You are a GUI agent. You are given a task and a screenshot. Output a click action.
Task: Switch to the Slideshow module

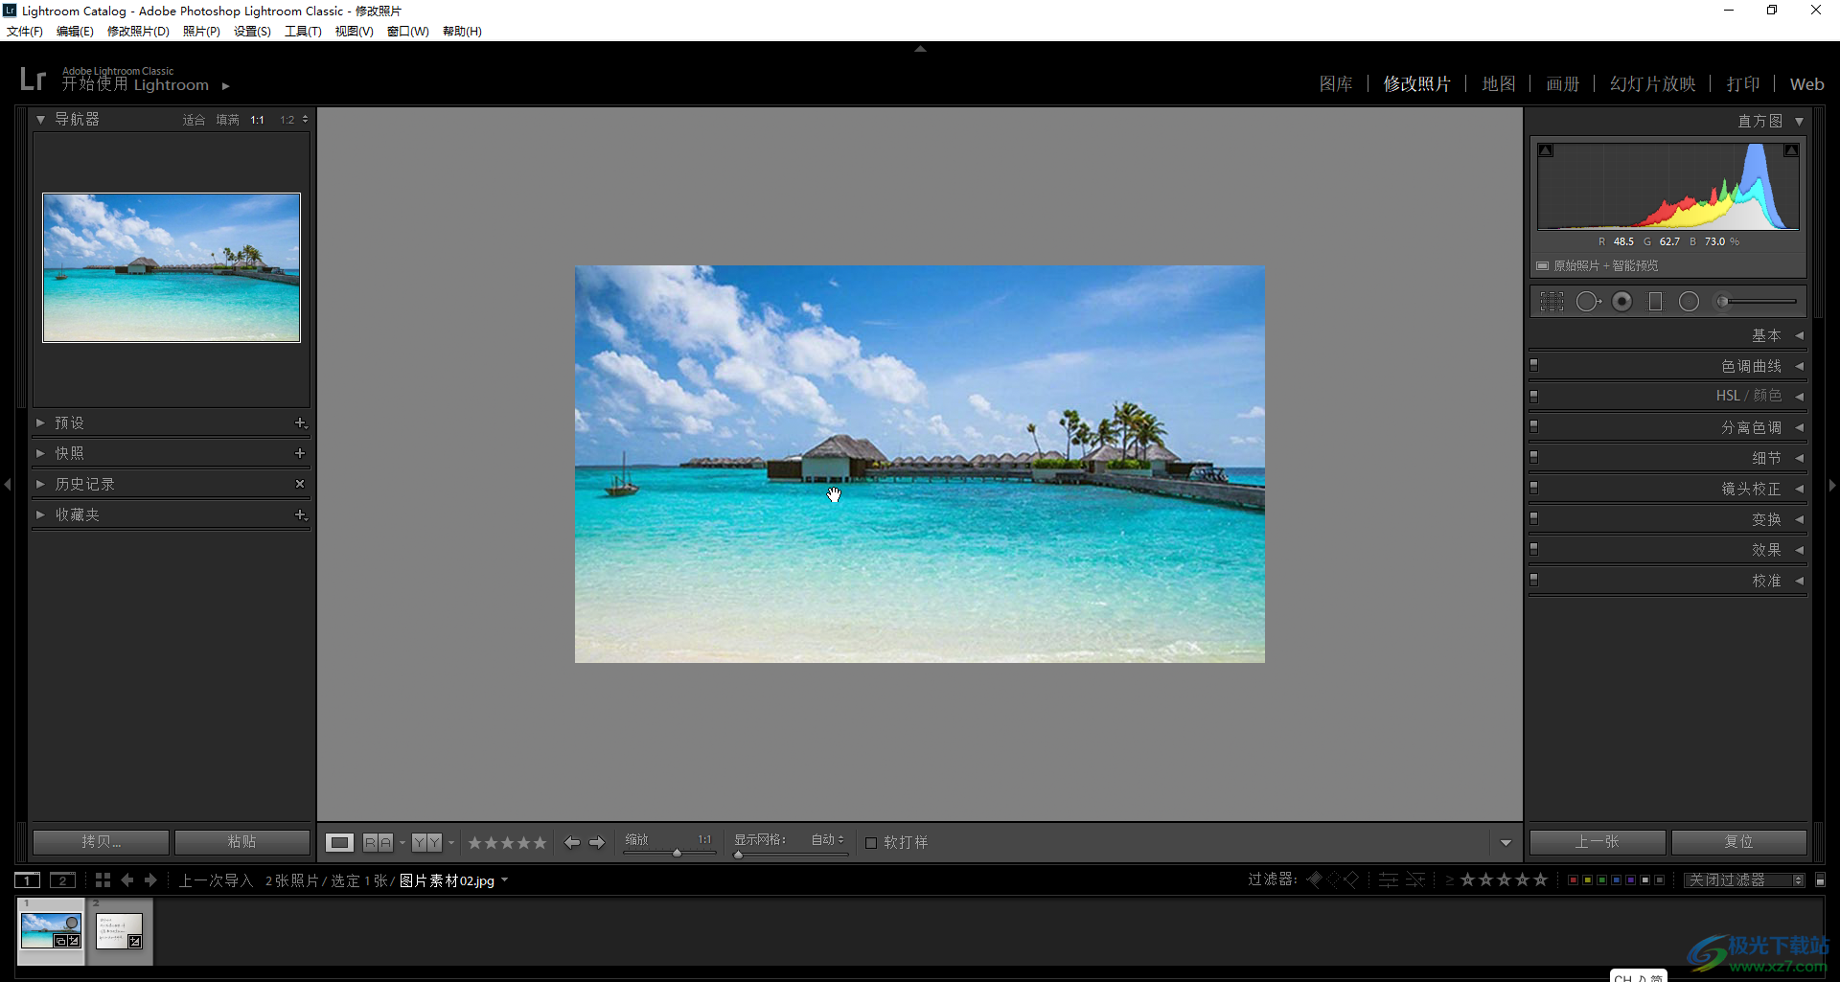1653,84
